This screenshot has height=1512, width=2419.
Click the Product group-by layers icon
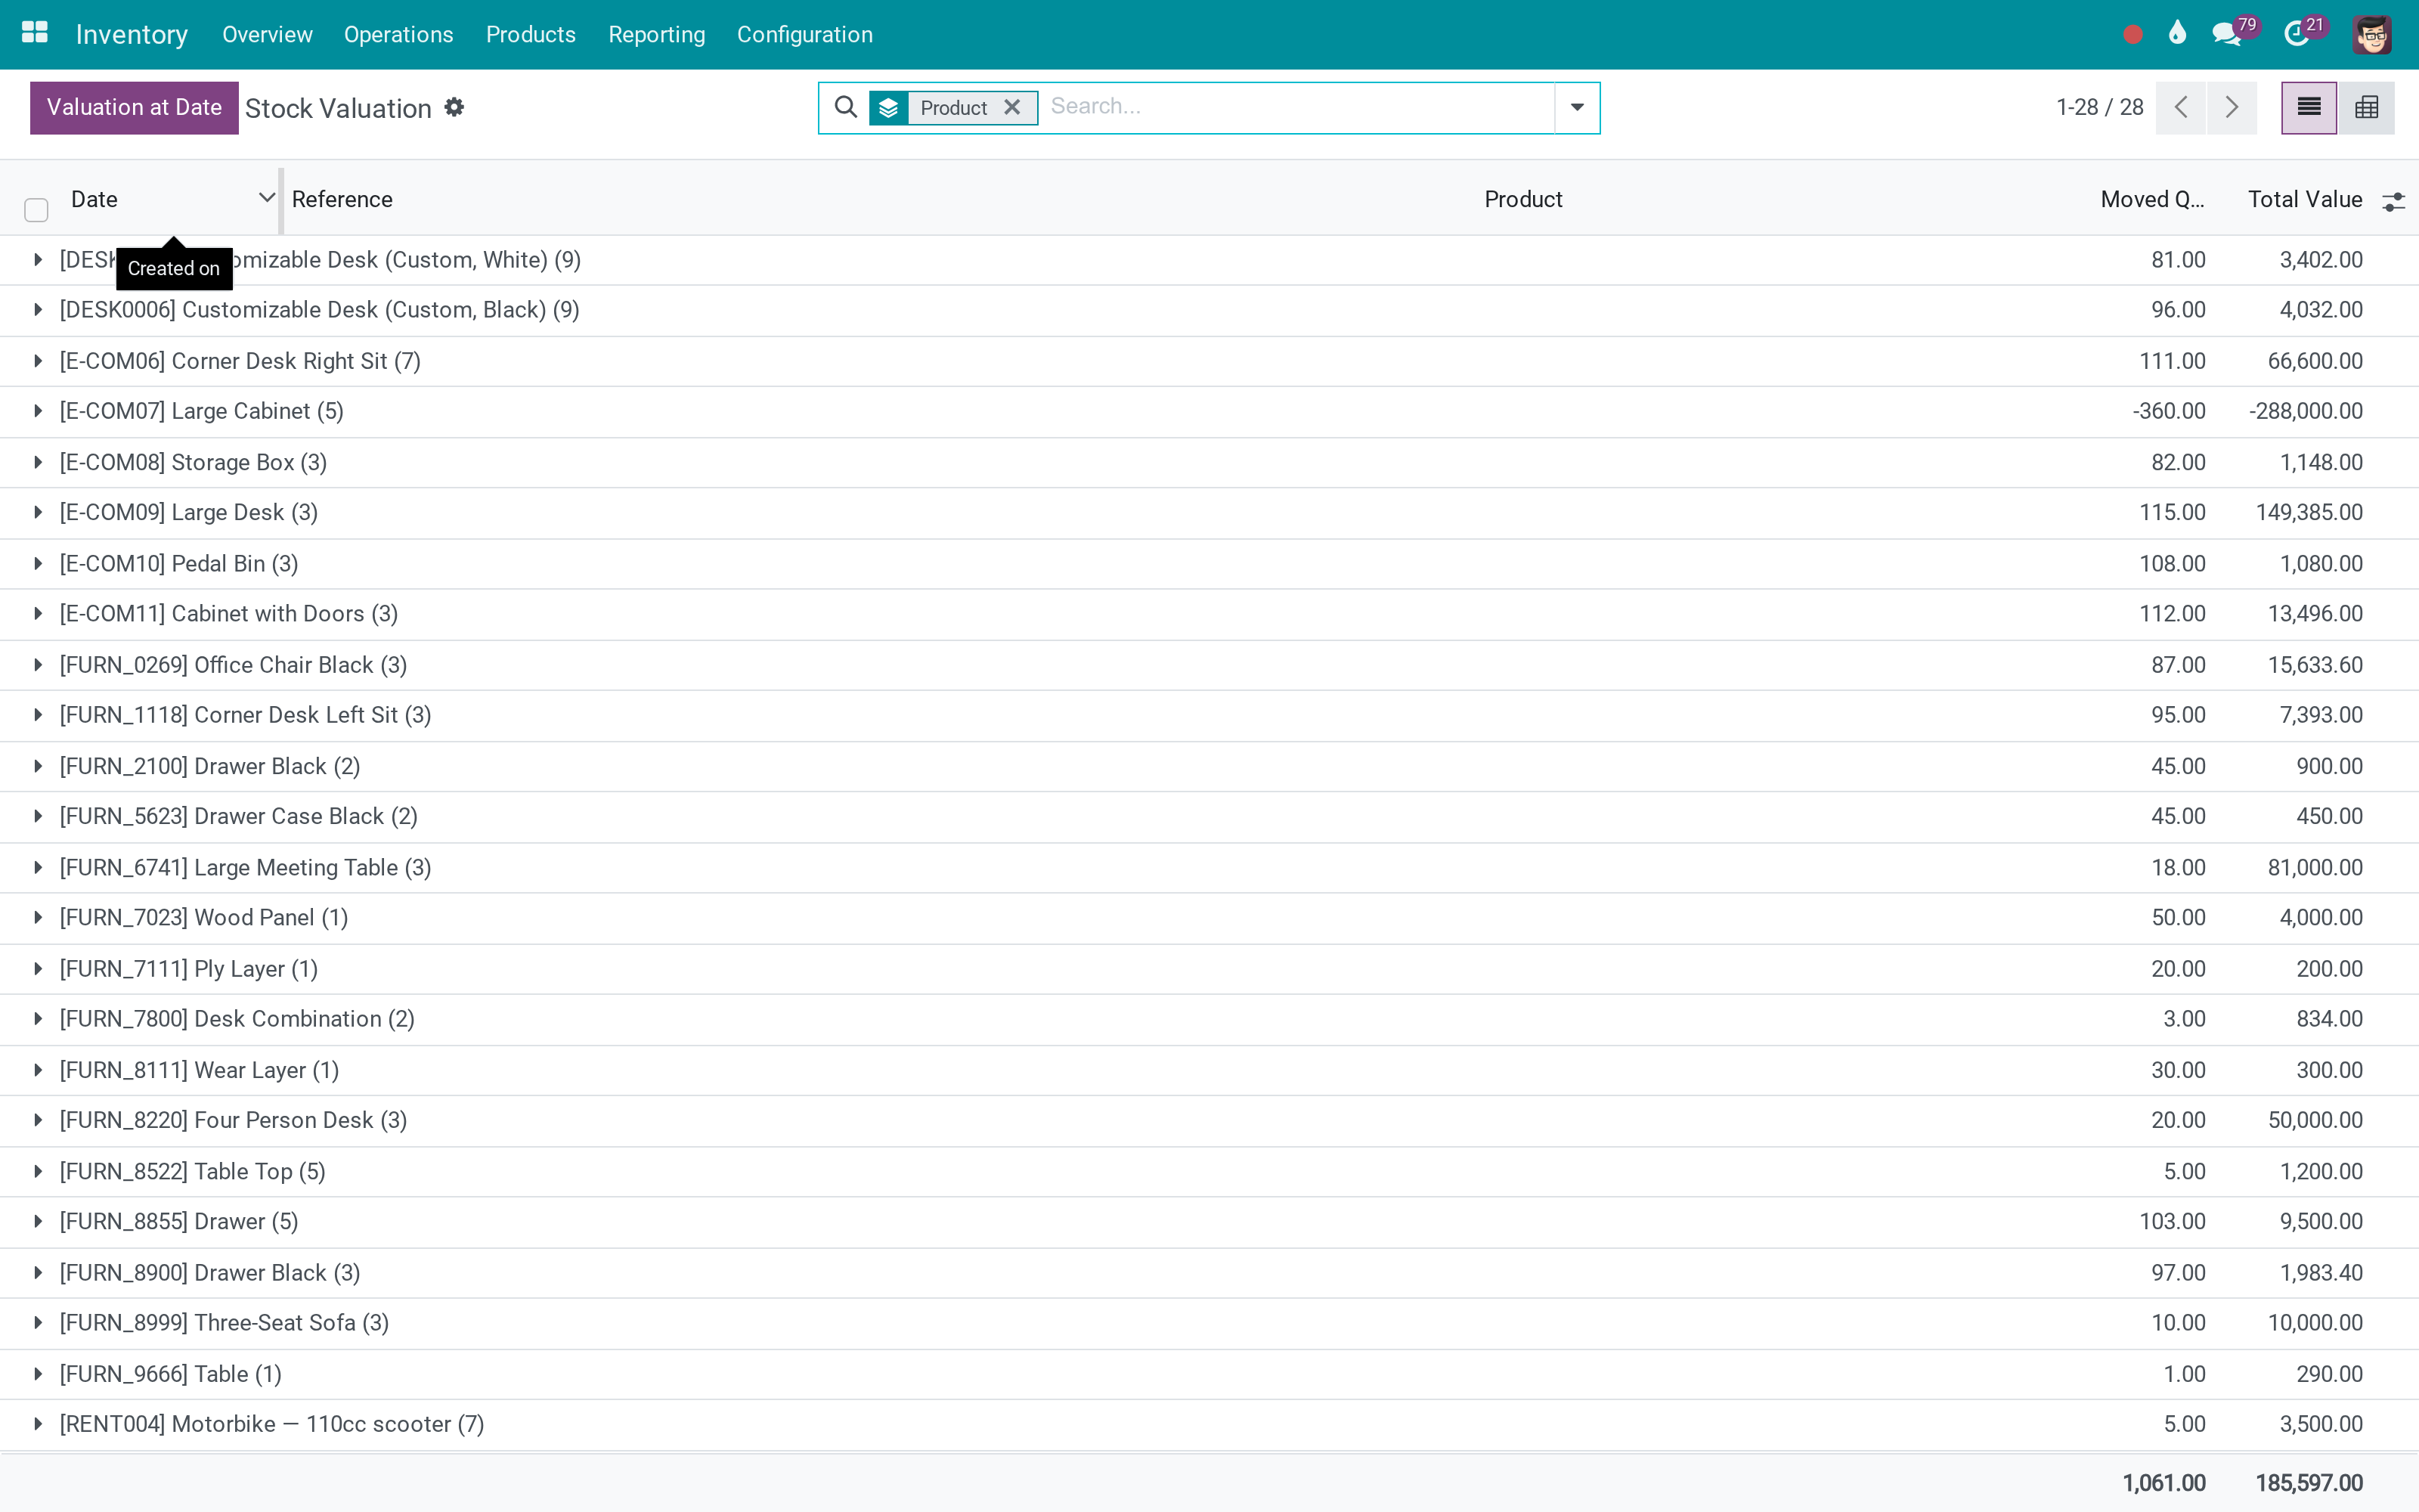point(889,108)
